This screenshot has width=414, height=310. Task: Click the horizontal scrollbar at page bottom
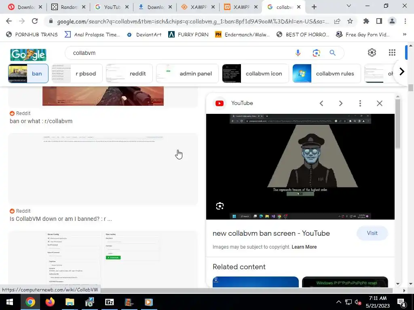pyautogui.click(x=247, y=290)
